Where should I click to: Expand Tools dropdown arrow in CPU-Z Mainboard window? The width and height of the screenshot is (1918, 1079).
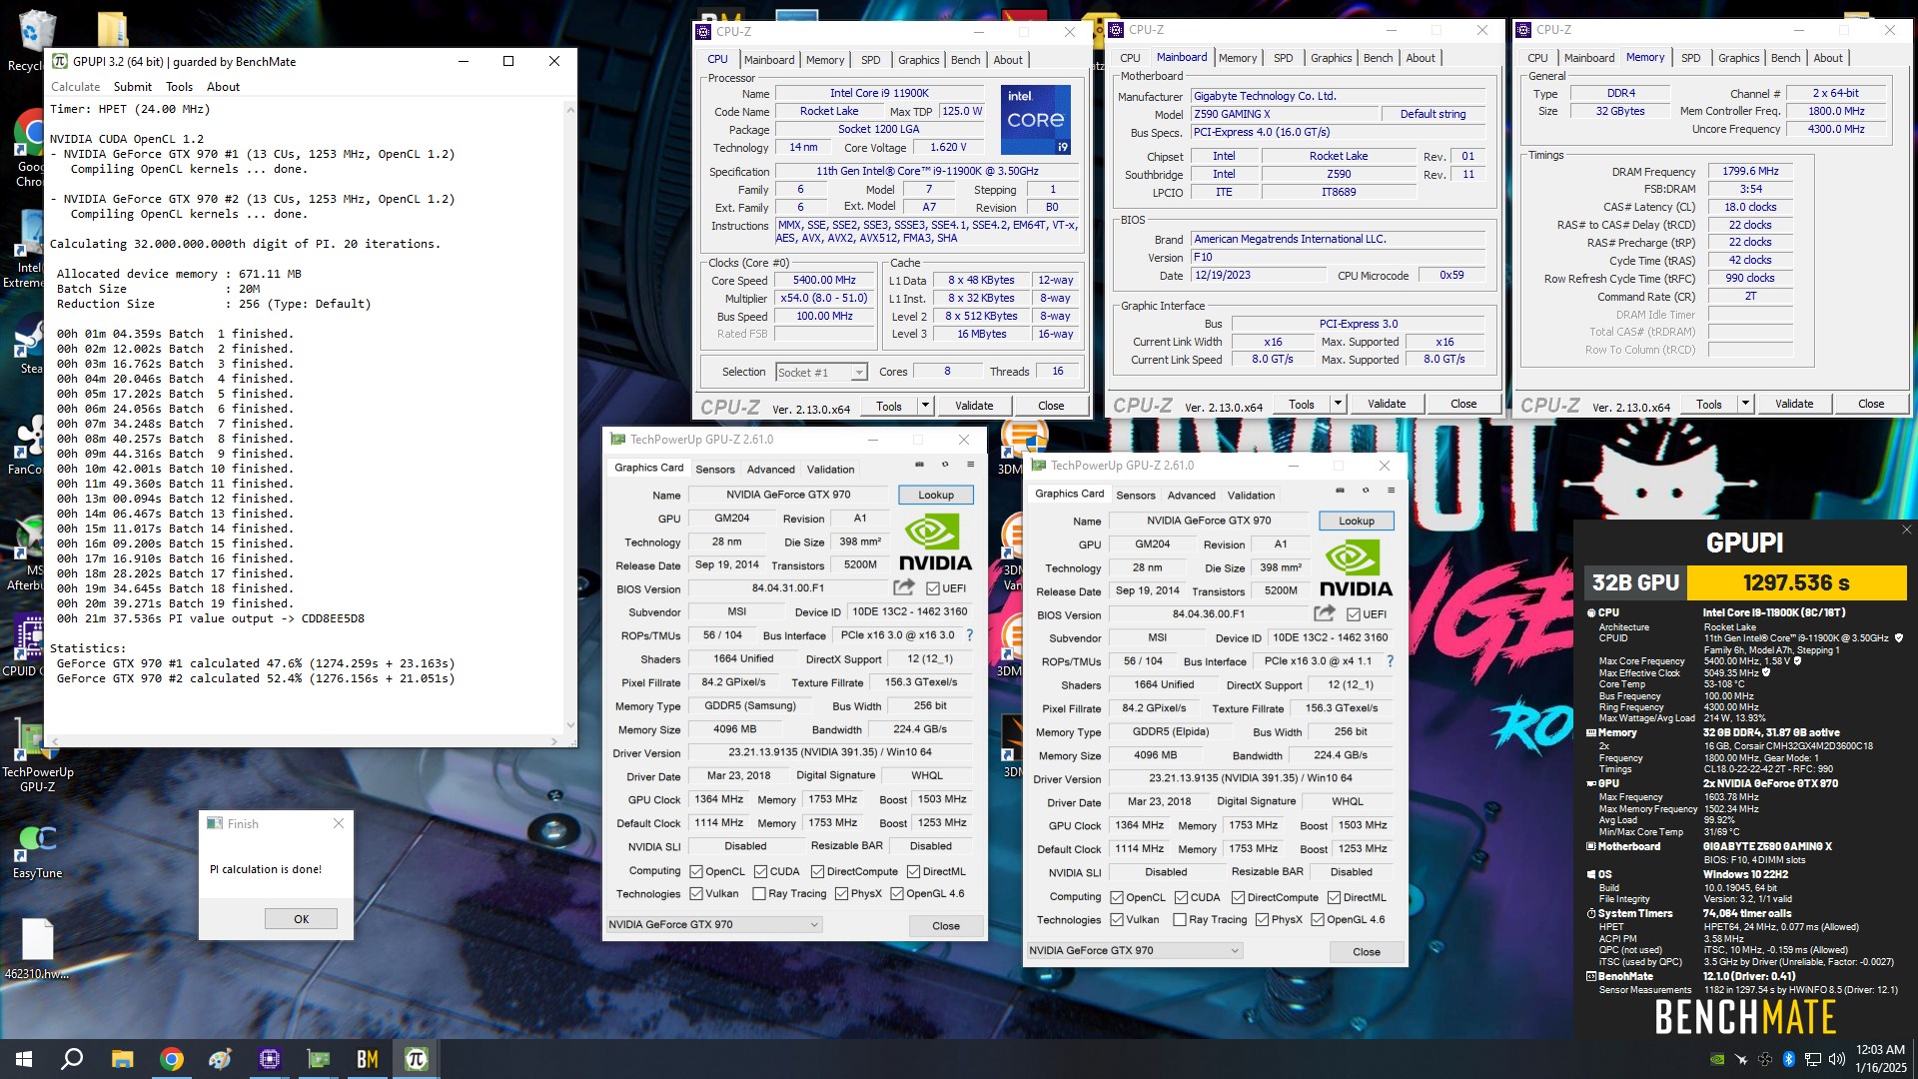click(x=1338, y=404)
